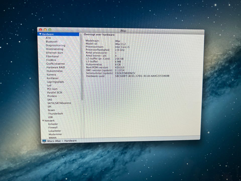The image size is (241, 181).
Task: Select Enheder under Netværk
Action: [x=53, y=124]
